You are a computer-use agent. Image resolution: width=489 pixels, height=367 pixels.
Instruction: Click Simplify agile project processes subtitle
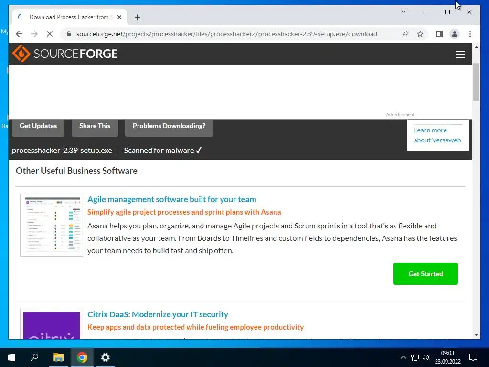(184, 212)
